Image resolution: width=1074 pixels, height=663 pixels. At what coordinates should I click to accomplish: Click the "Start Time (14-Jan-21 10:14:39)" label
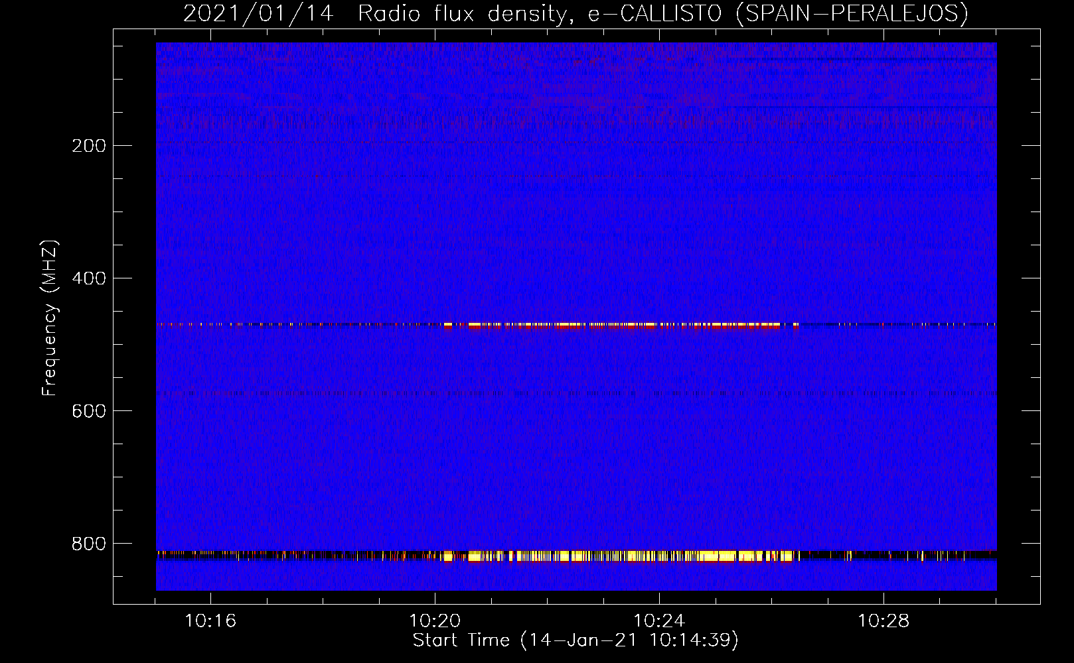[x=575, y=640]
